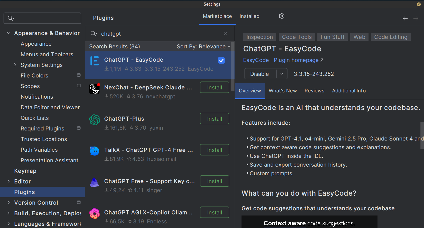Viewport: 424px width, 228px height.
Task: Install the NexChat plugin
Action: click(x=214, y=88)
